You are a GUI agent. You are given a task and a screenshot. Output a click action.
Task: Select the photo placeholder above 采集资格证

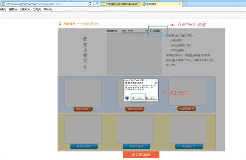(83, 129)
